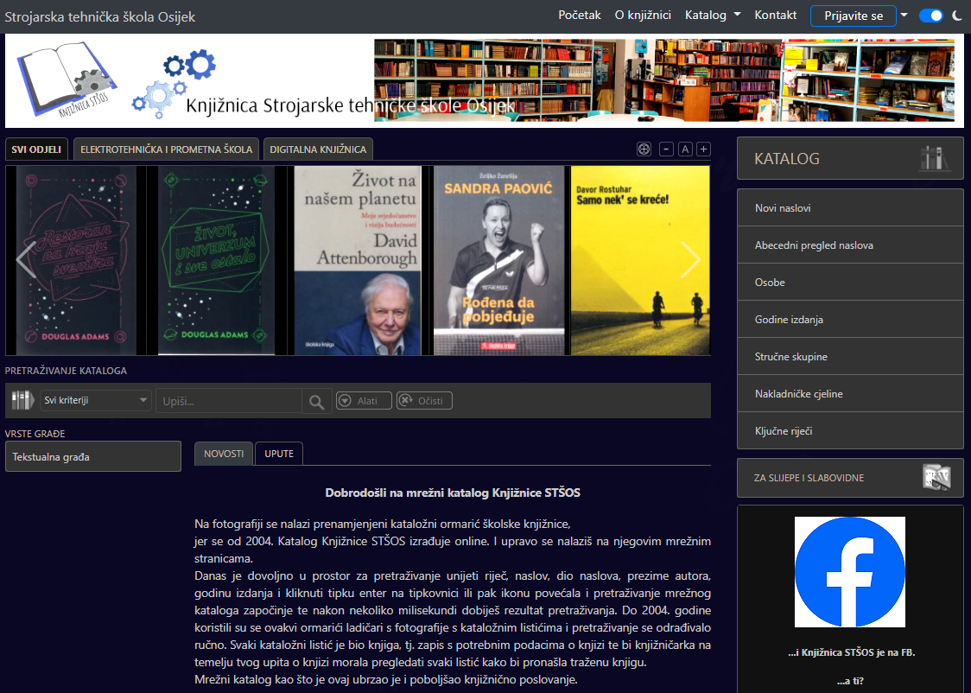Go to Početak page
Viewport: 971px width, 693px height.
pyautogui.click(x=579, y=15)
